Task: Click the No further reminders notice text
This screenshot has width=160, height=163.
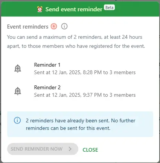Action: [81, 124]
